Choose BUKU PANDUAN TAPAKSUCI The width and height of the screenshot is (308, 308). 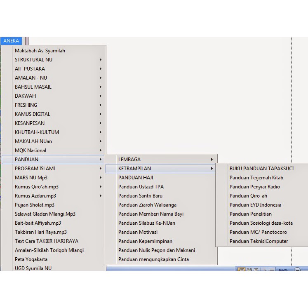point(261,169)
